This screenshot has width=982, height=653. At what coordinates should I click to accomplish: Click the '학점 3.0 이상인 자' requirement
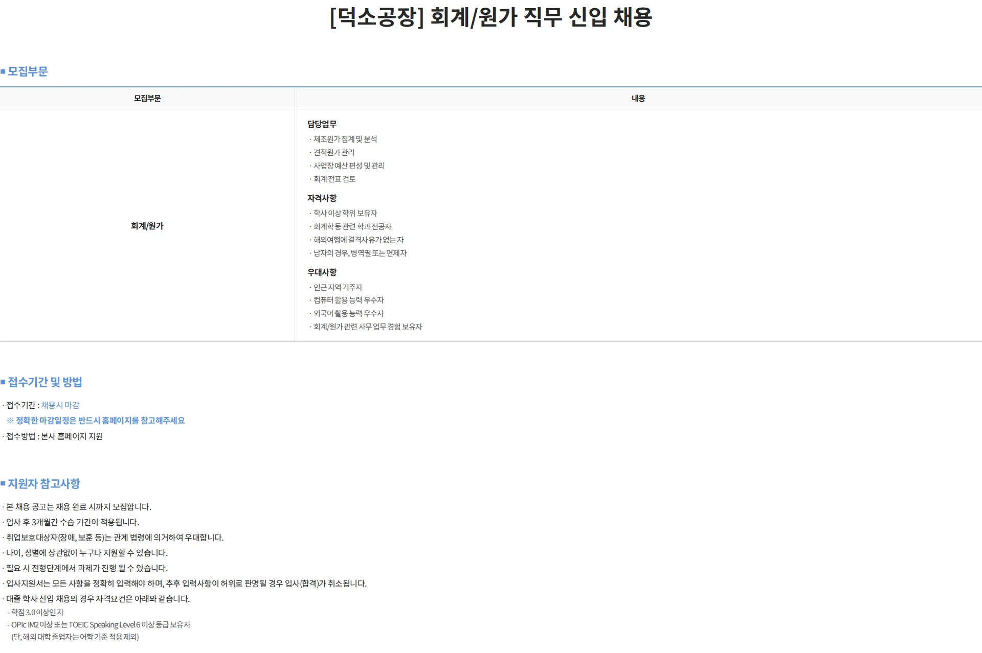37,612
